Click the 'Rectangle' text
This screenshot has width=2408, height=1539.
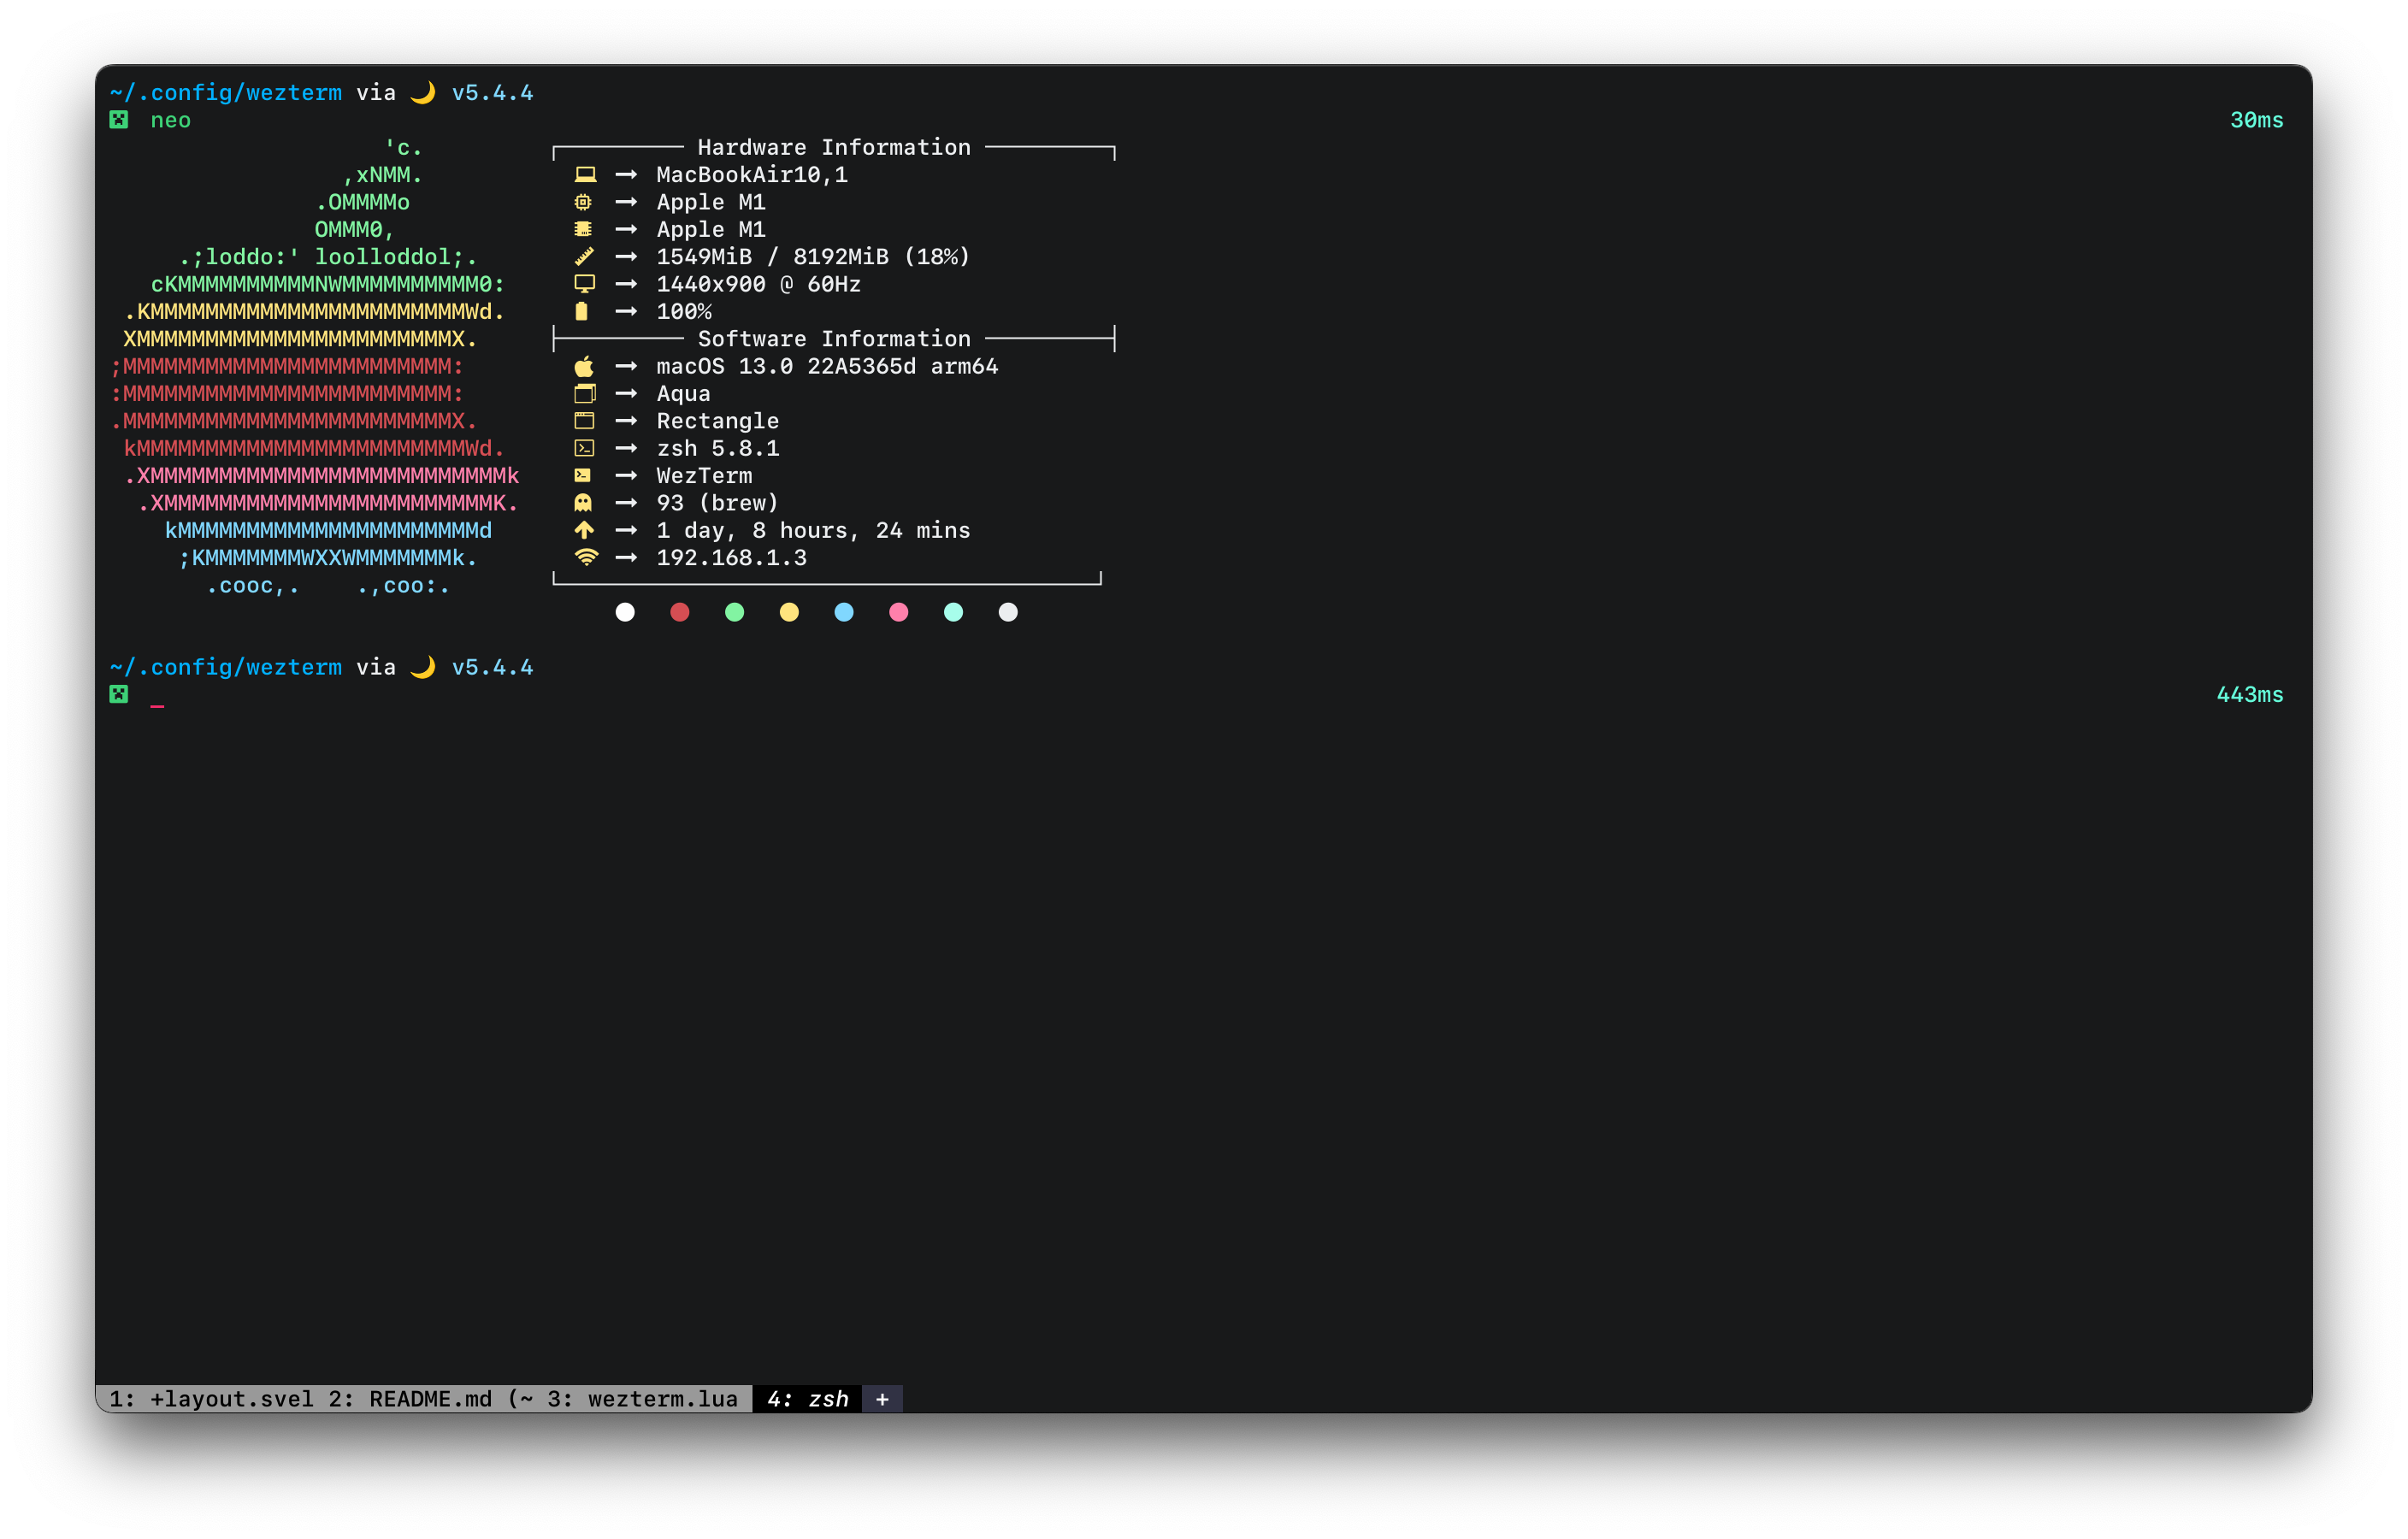(x=717, y=421)
